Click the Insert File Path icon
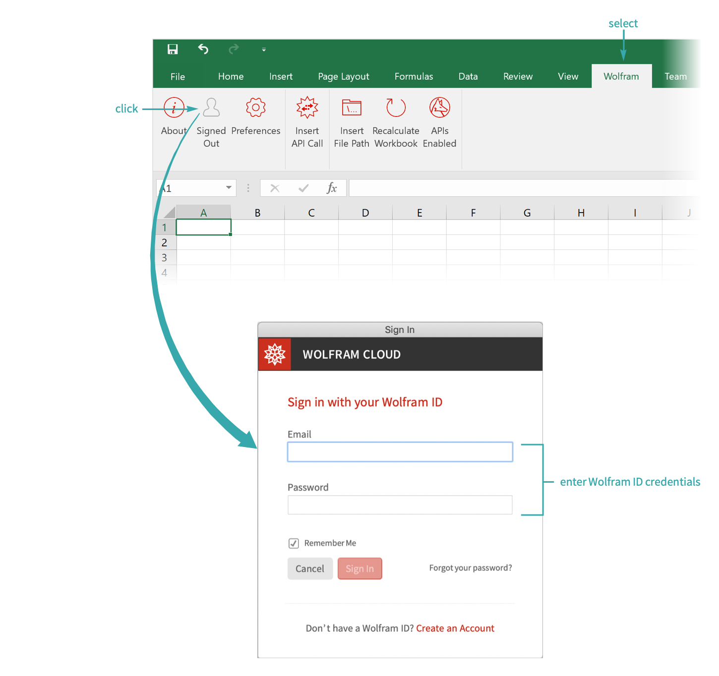 point(352,108)
